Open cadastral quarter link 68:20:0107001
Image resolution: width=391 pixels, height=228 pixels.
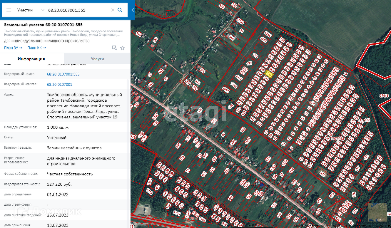(59, 85)
